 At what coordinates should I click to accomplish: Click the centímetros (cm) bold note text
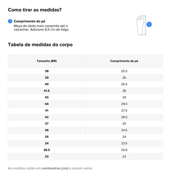click(x=55, y=168)
